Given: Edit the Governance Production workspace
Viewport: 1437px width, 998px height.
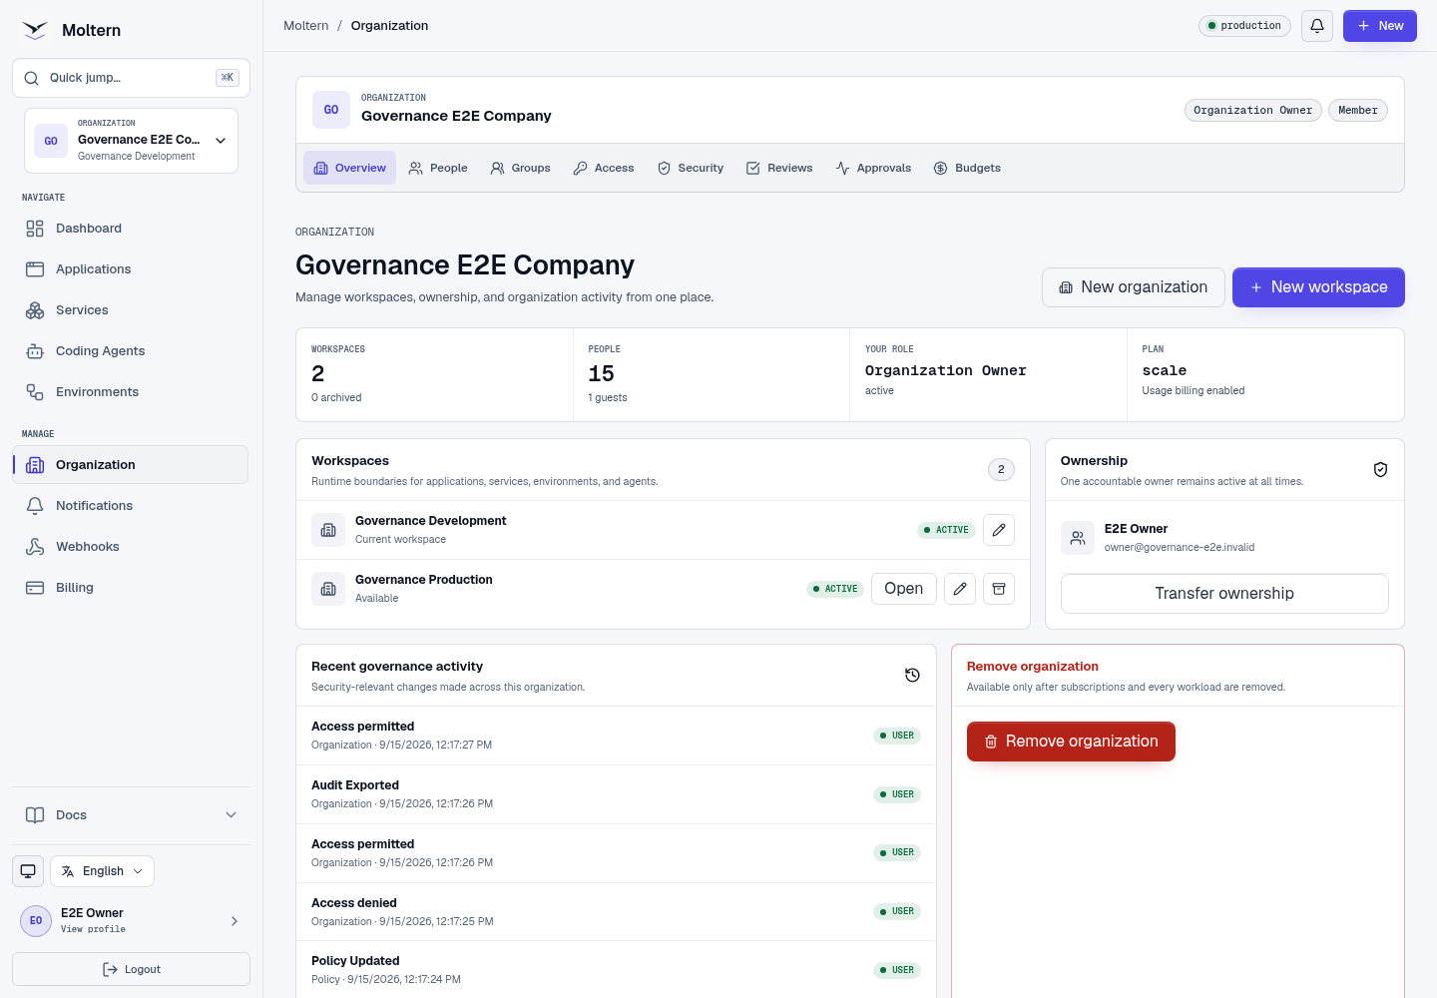Looking at the screenshot, I should (x=960, y=589).
